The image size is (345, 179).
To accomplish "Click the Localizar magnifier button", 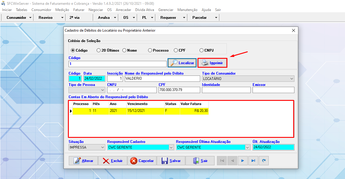I will (182, 63).
